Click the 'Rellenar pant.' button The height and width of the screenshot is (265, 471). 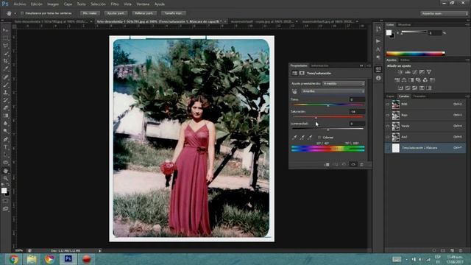144,13
